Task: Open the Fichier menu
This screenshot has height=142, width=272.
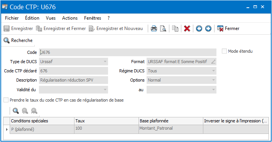Action: click(x=12, y=18)
